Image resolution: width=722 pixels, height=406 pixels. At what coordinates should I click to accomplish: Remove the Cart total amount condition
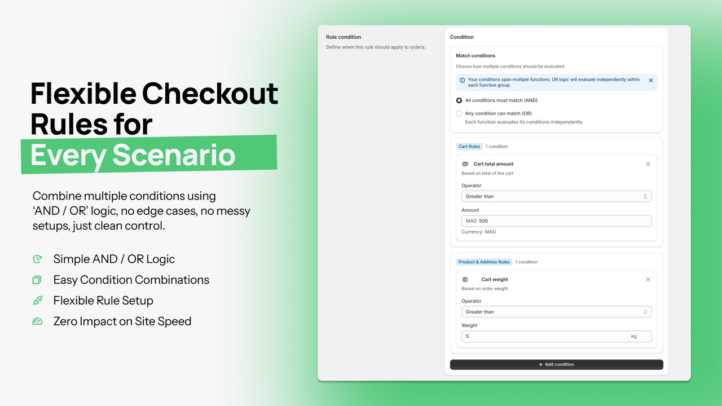pyautogui.click(x=648, y=164)
